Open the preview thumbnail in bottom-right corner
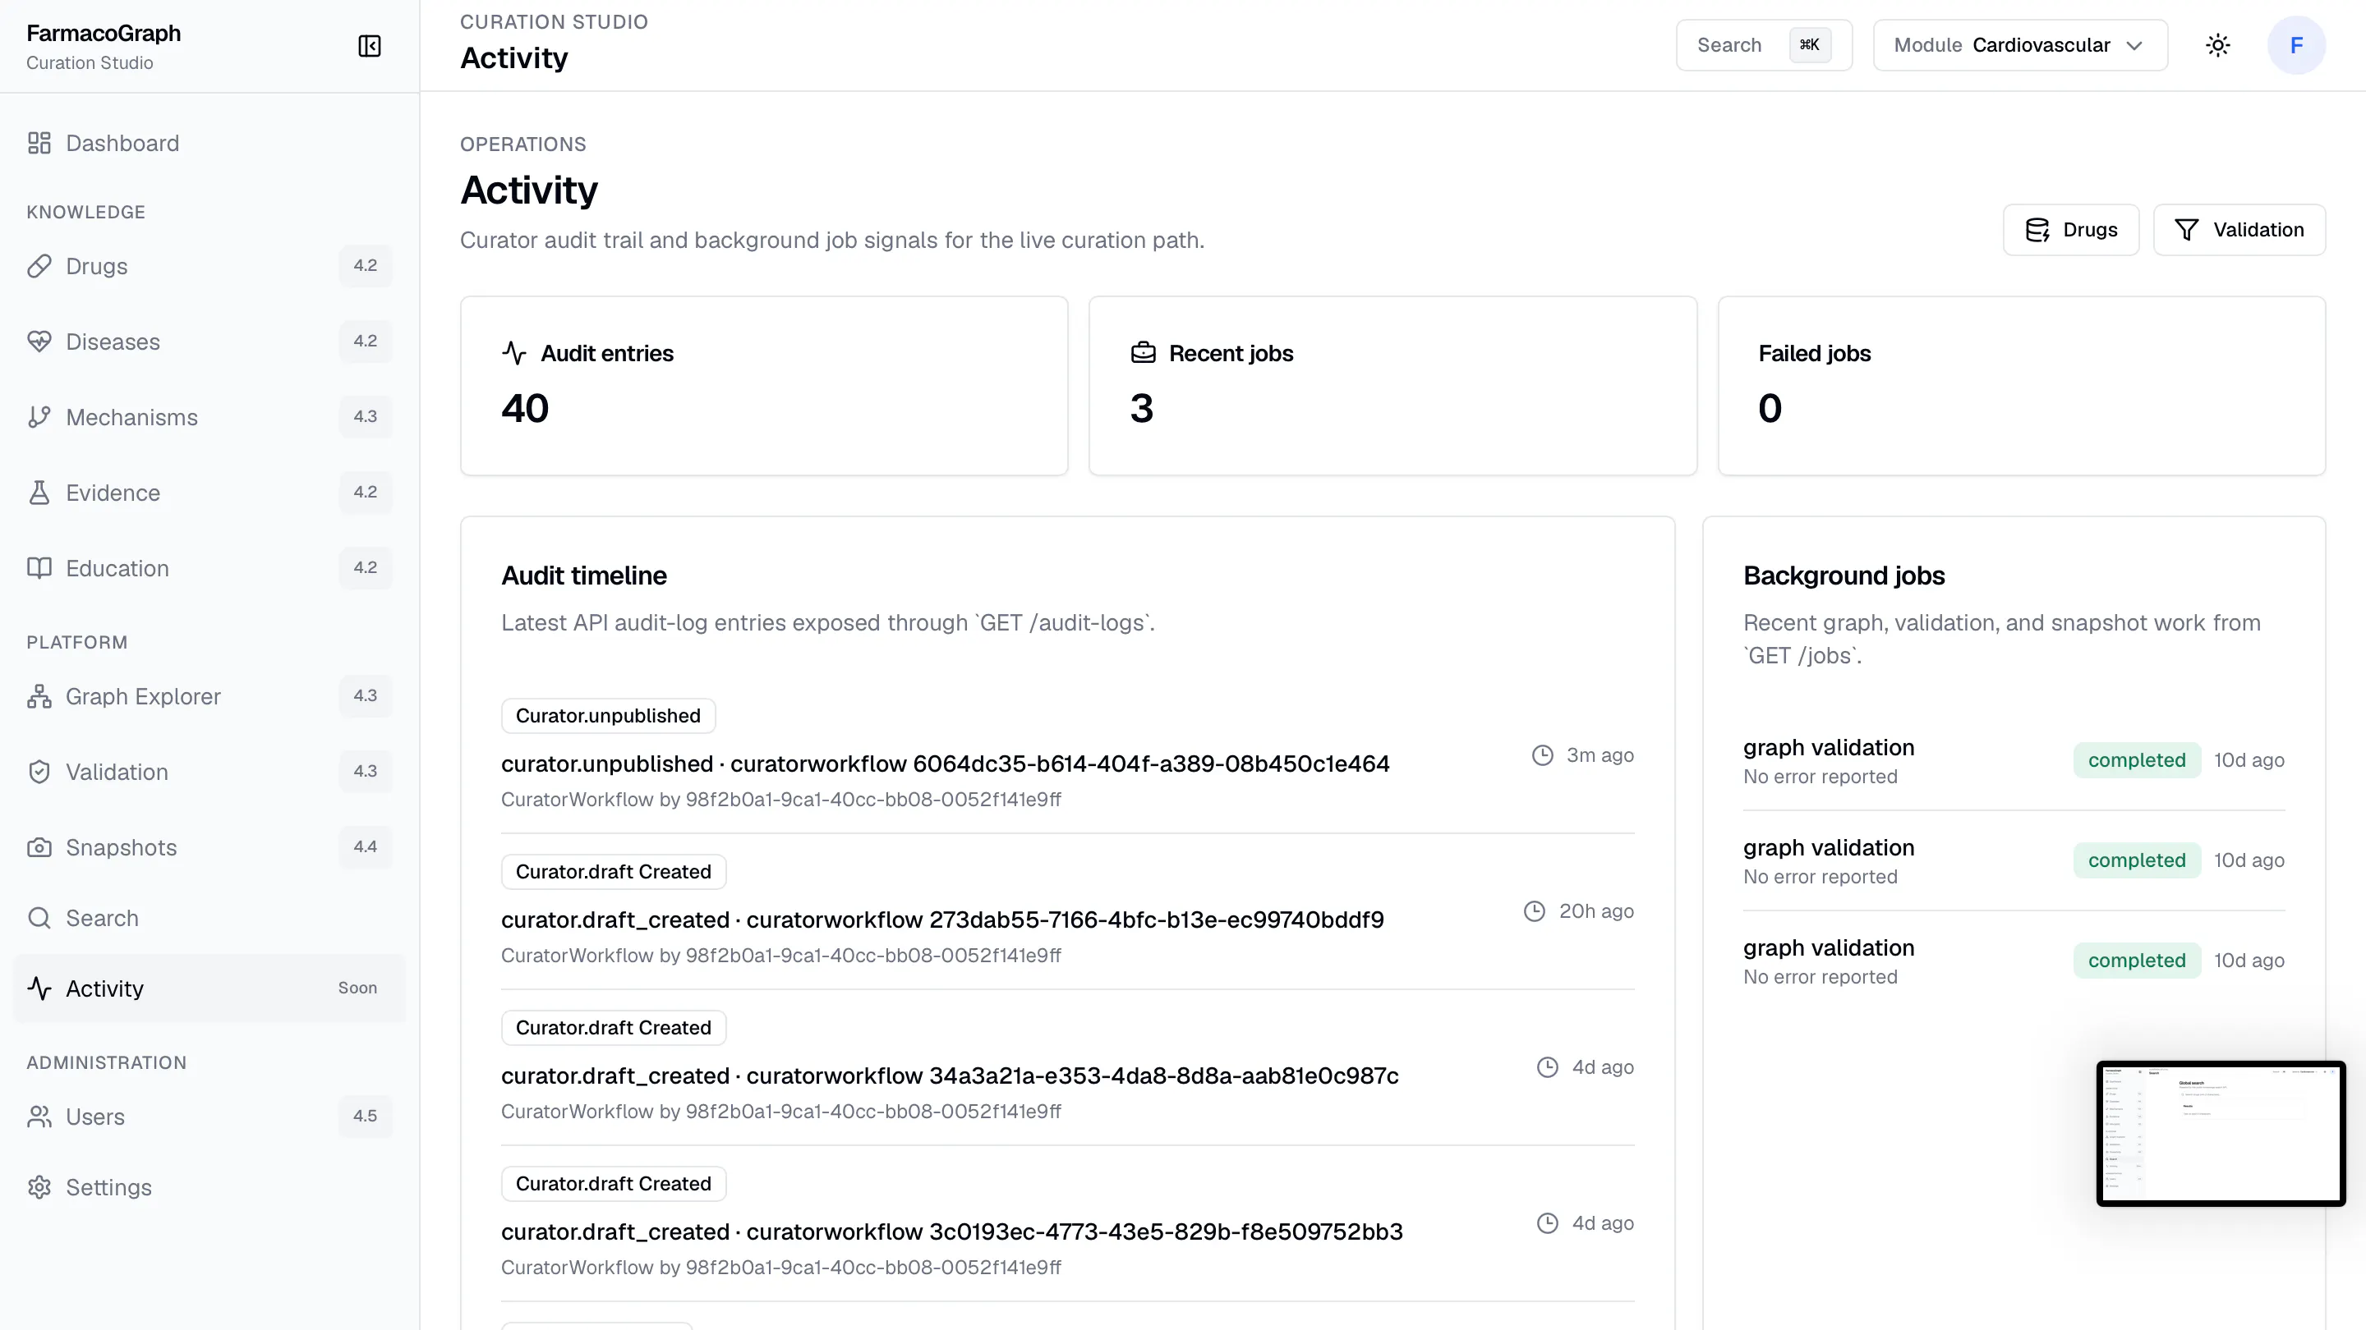This screenshot has height=1330, width=2366. 2220,1134
